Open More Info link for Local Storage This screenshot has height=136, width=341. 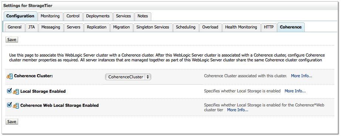coord(295,91)
